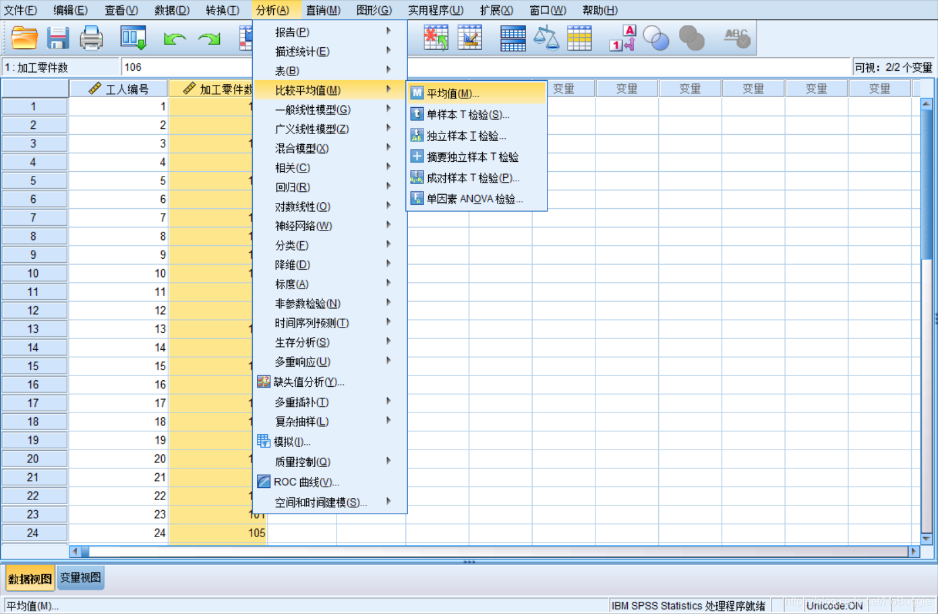Open the 帮助(H) menu
The image size is (938, 614).
click(x=600, y=10)
